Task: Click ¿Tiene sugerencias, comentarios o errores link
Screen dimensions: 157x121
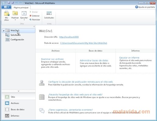Action: [x=71, y=110]
